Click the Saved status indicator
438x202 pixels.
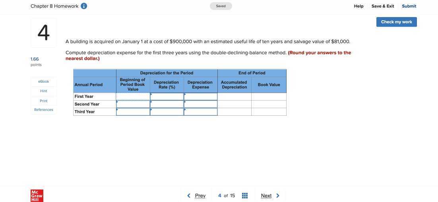click(221, 6)
